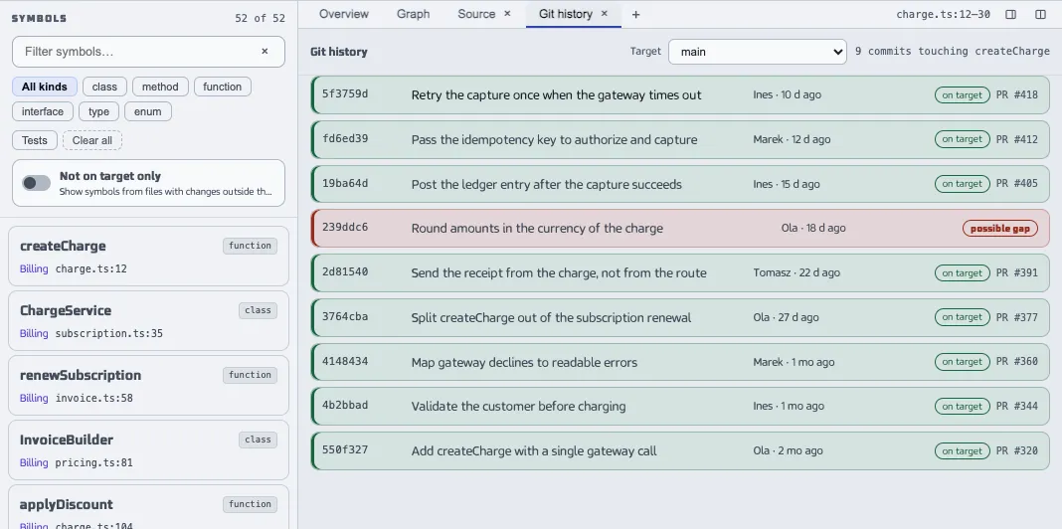Screen dimensions: 1062x529
Task: Click commit hash 2d81540
Action: pos(345,272)
